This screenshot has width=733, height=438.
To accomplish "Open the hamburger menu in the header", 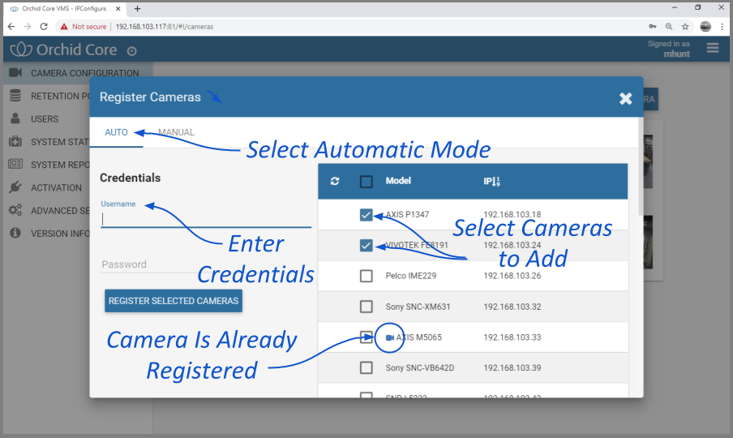I will tap(713, 48).
